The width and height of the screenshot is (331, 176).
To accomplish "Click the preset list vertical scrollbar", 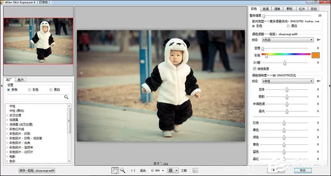I will (x=69, y=133).
